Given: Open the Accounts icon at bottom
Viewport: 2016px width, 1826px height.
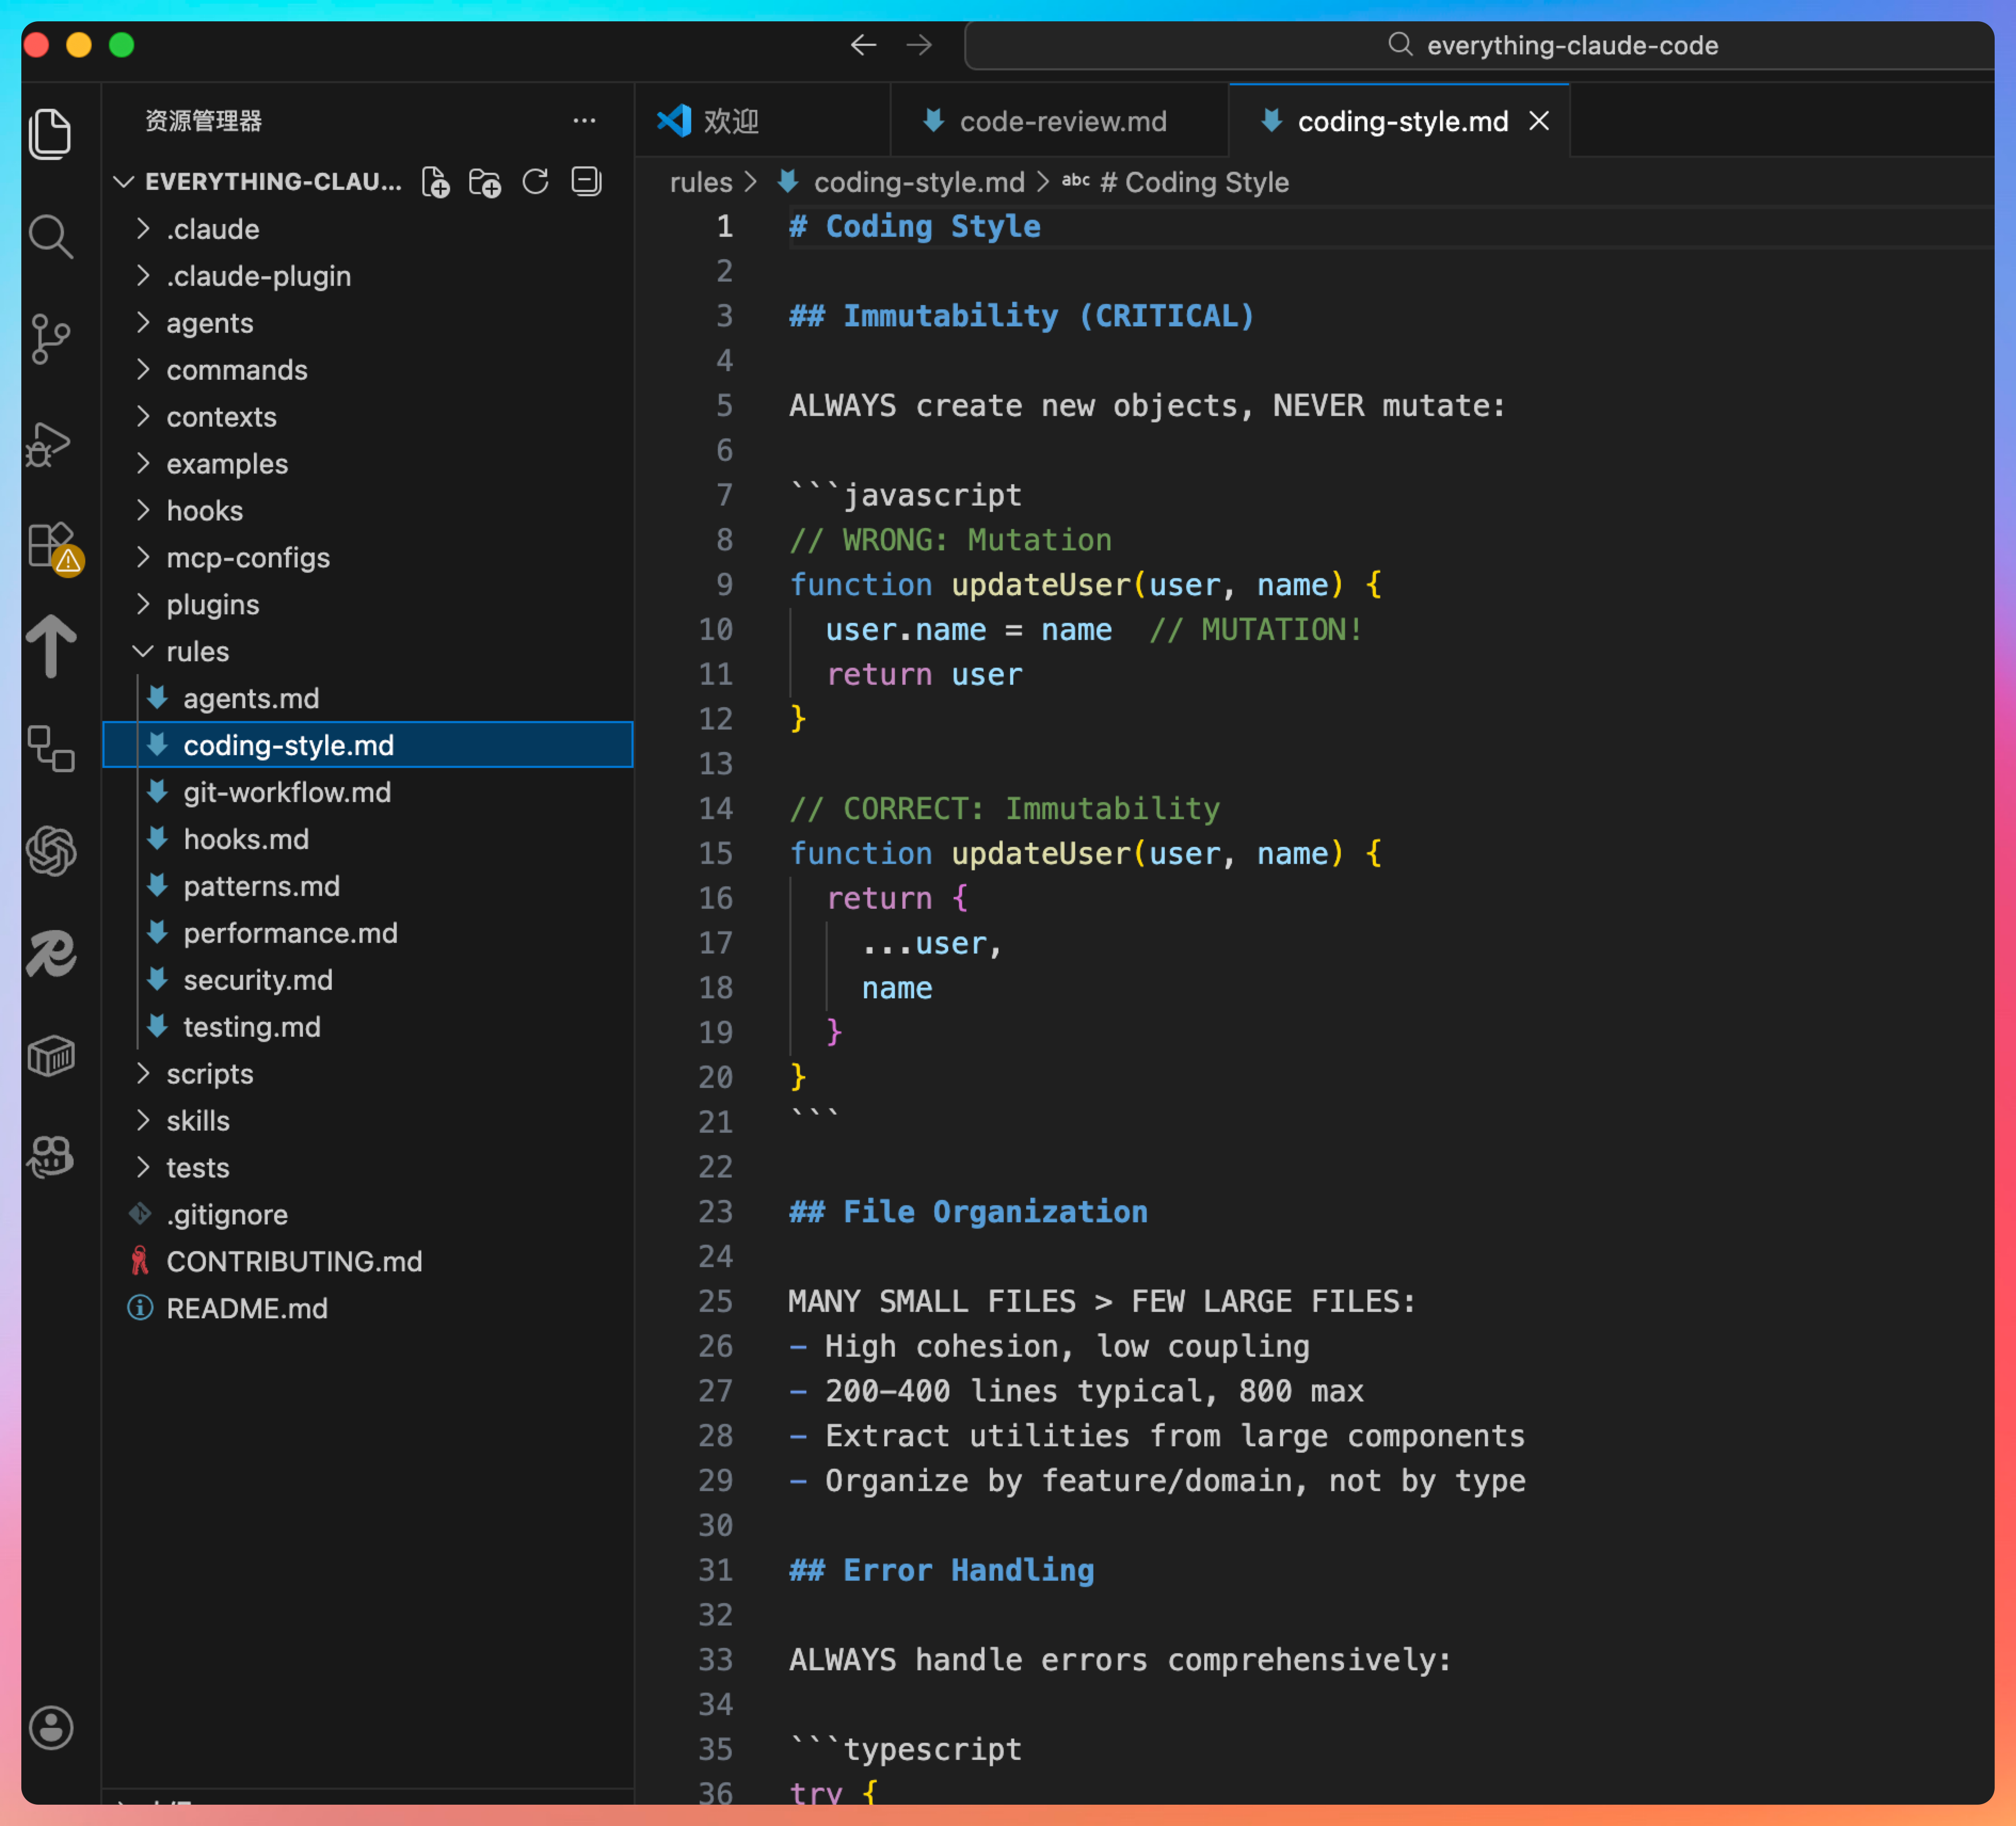Looking at the screenshot, I should (50, 1727).
